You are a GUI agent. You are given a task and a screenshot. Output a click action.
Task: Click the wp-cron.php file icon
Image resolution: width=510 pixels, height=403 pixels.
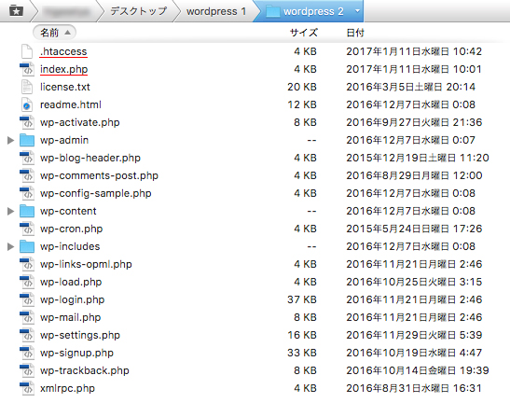pyautogui.click(x=27, y=229)
